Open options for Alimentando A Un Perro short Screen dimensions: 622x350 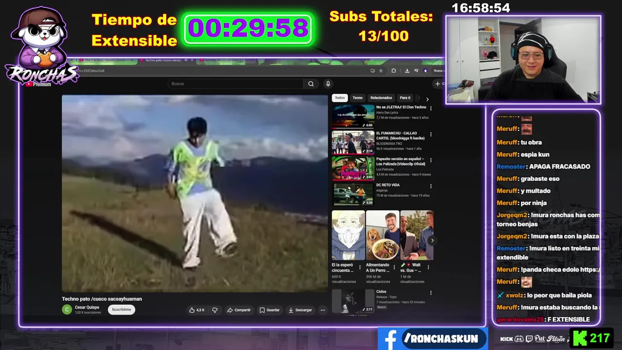tap(394, 267)
